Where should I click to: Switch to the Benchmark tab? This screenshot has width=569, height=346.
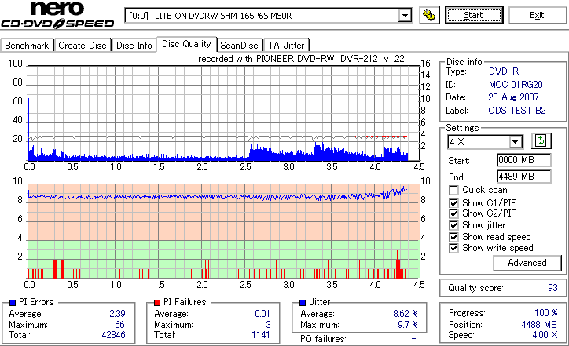point(27,46)
